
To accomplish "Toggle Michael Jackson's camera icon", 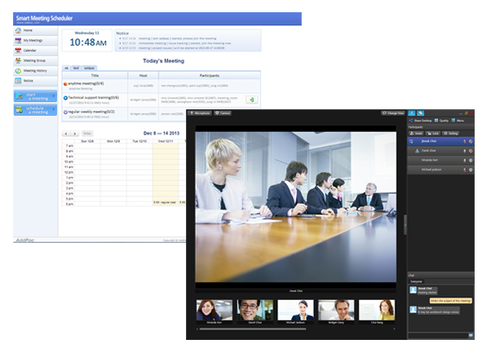I will (471, 170).
